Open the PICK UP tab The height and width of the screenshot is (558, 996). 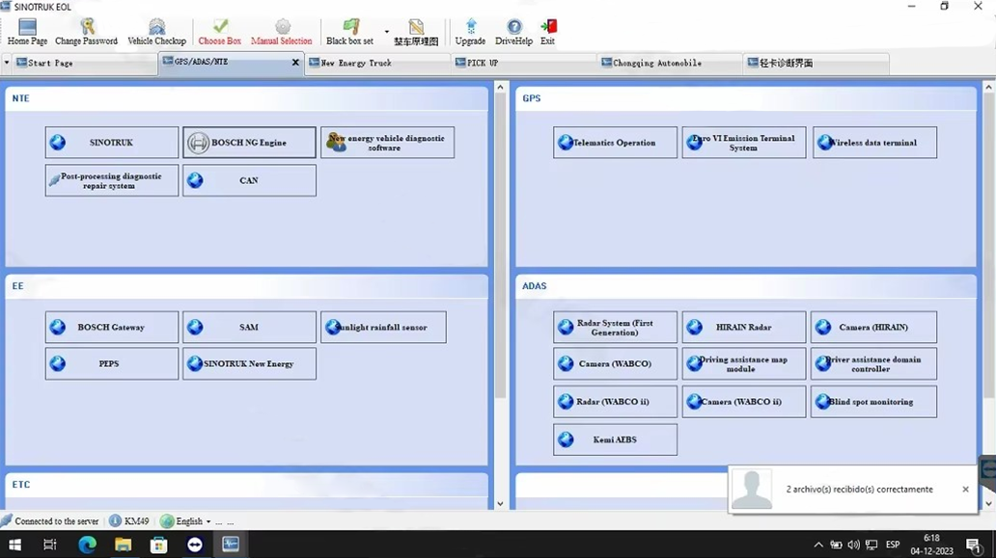point(524,63)
